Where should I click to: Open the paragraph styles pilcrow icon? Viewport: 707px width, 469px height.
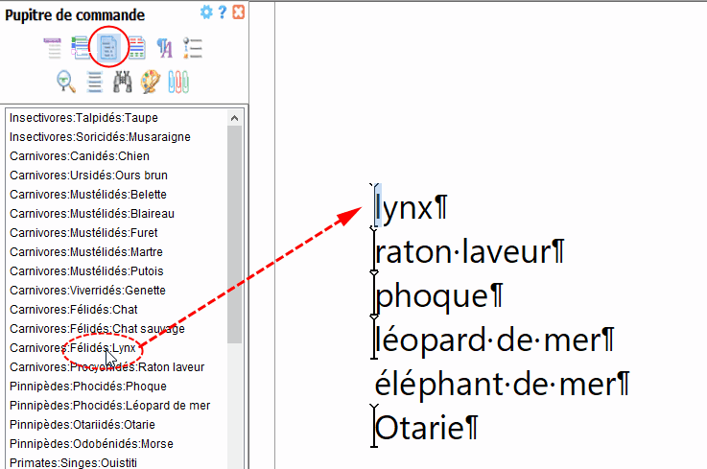pos(164,48)
